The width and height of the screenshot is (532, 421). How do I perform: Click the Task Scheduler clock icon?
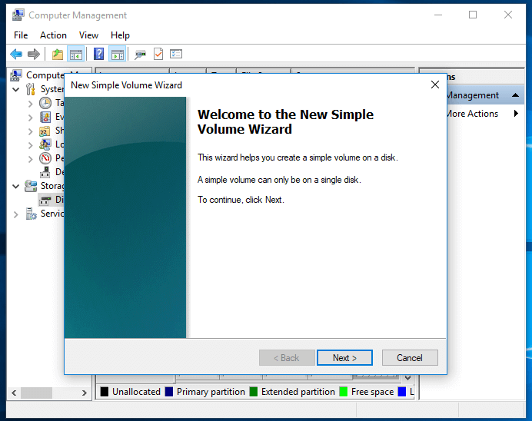[x=46, y=103]
